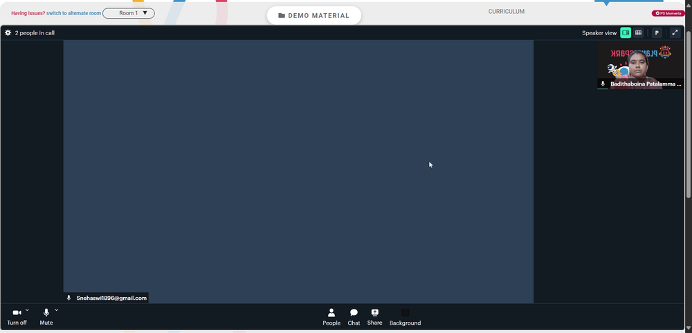This screenshot has width=692, height=333.
Task: Click mic icon on Badithaboina thumbnail
Action: 603,84
